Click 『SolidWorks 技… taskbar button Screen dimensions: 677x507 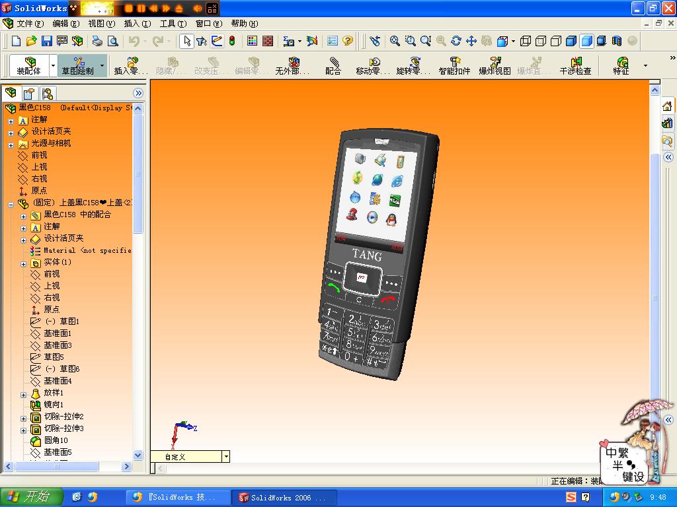(179, 498)
